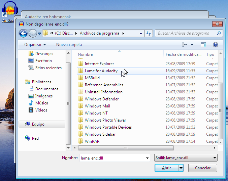Open the view options dropdown arrow
Image resolution: width=228 pixels, height=181 pixels.
[192, 45]
